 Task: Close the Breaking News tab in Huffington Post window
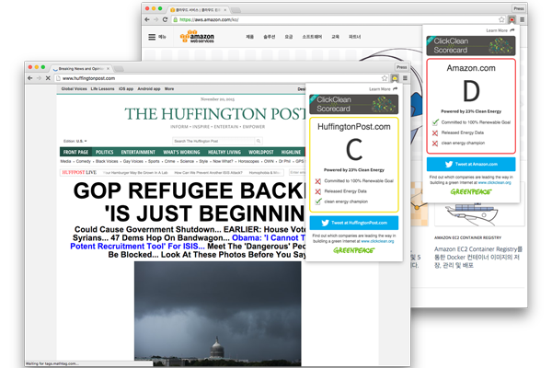pos(108,69)
